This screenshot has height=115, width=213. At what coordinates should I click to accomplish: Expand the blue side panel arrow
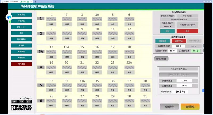[203, 91]
